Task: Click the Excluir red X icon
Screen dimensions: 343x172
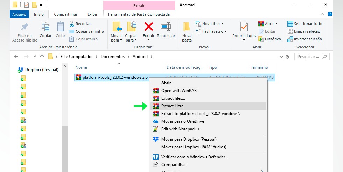Action: coord(148,27)
